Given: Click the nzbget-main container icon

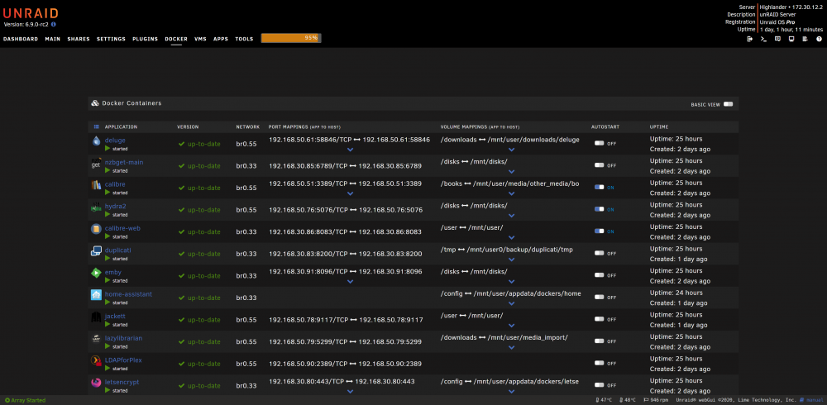Looking at the screenshot, I should (x=96, y=163).
